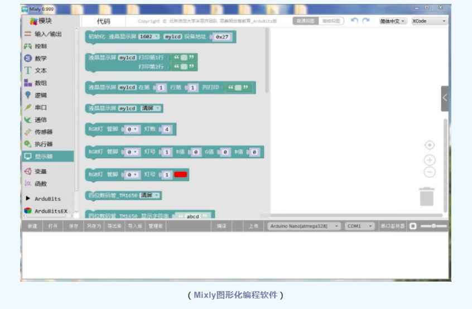Open the COM1 serial port dropdown
The width and height of the screenshot is (472, 309).
point(360,226)
